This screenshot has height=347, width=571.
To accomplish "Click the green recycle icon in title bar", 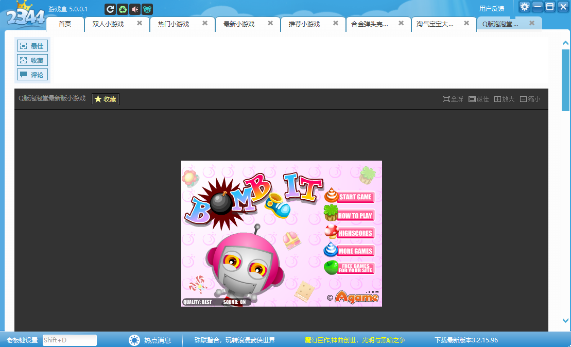I will point(123,9).
